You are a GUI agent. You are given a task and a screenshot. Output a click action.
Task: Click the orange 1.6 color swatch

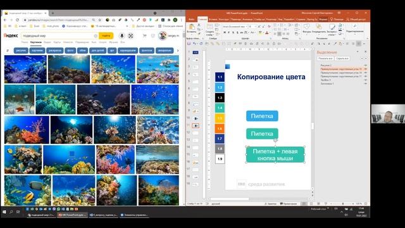coord(220,129)
